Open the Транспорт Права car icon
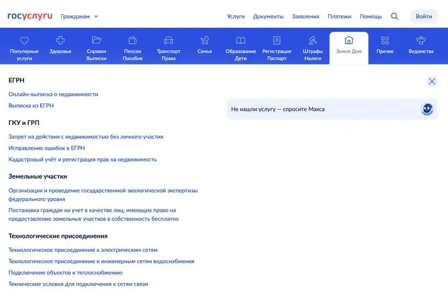The height and width of the screenshot is (299, 448). tap(169, 41)
